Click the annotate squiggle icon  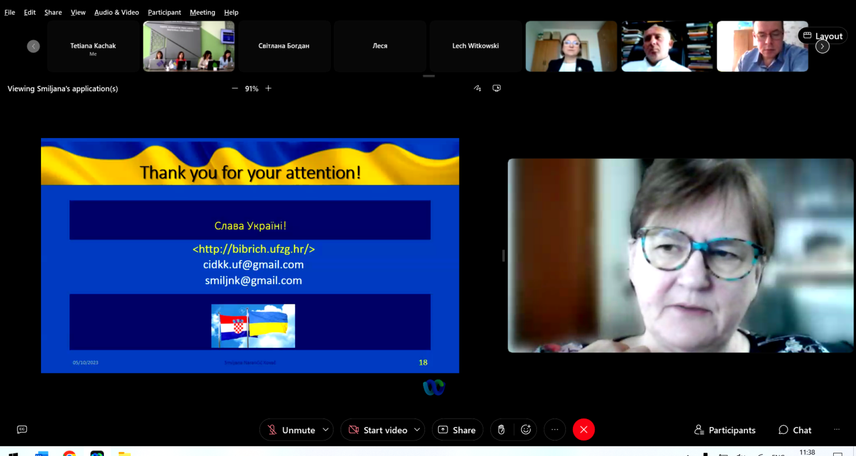478,88
